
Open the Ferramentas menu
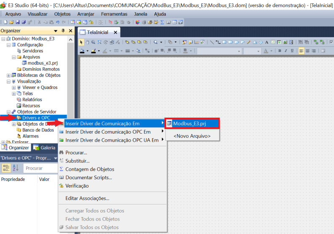coord(114,14)
